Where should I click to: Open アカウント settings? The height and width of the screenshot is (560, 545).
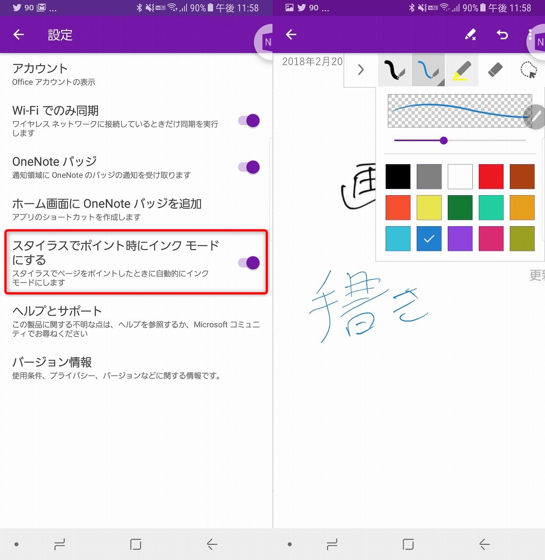coord(136,74)
